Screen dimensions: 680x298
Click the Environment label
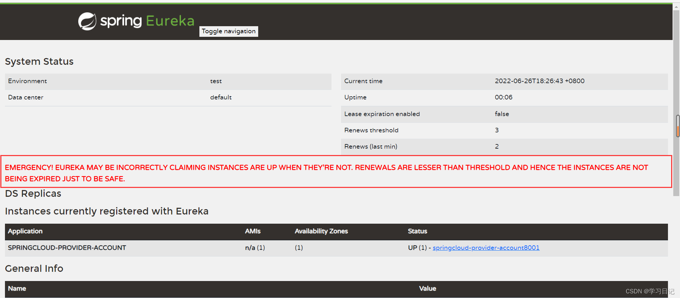coord(27,81)
